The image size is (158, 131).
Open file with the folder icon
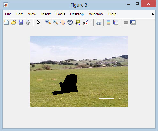point(13,22)
